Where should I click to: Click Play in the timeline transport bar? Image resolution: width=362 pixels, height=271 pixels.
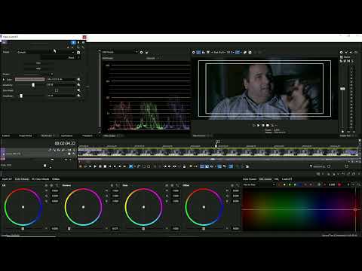tap(95, 166)
